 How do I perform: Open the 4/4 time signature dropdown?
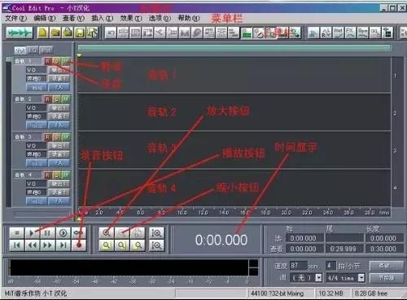coord(361,278)
